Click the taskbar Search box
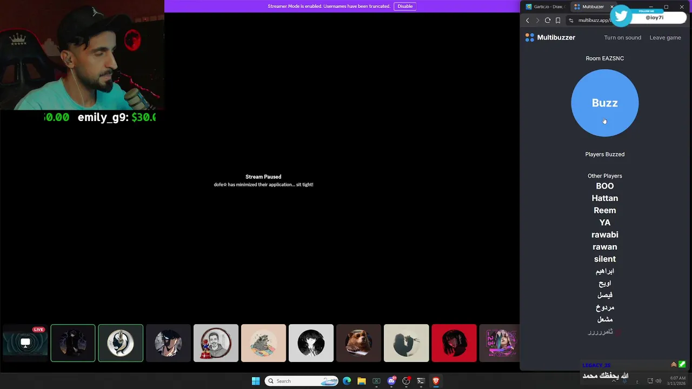Viewport: 692px width, 389px height. coord(302,381)
